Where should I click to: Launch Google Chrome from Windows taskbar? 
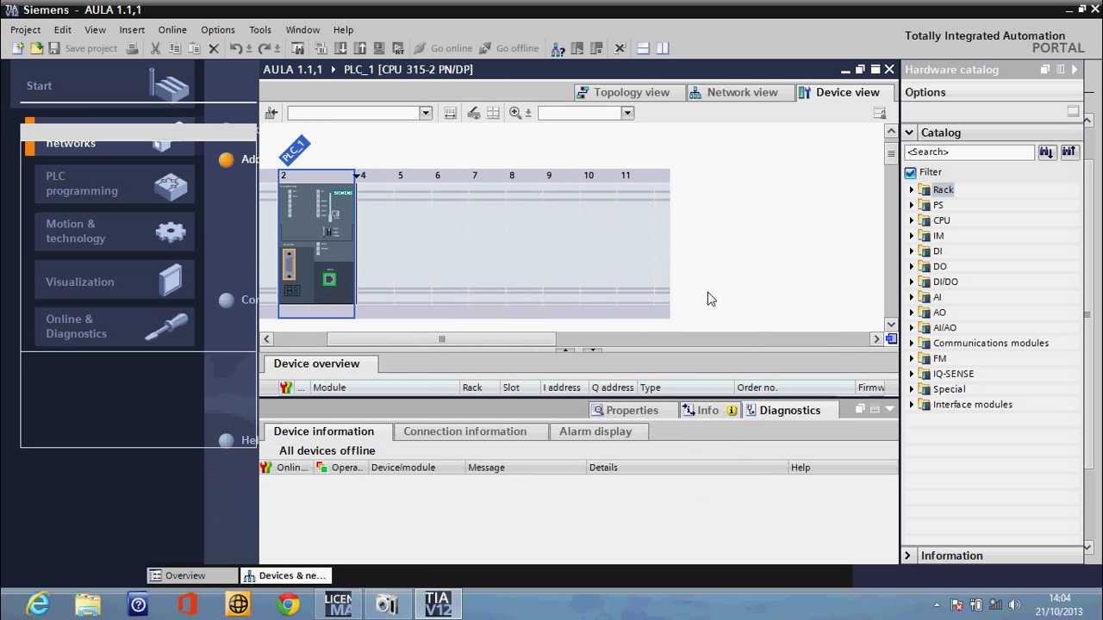click(289, 604)
